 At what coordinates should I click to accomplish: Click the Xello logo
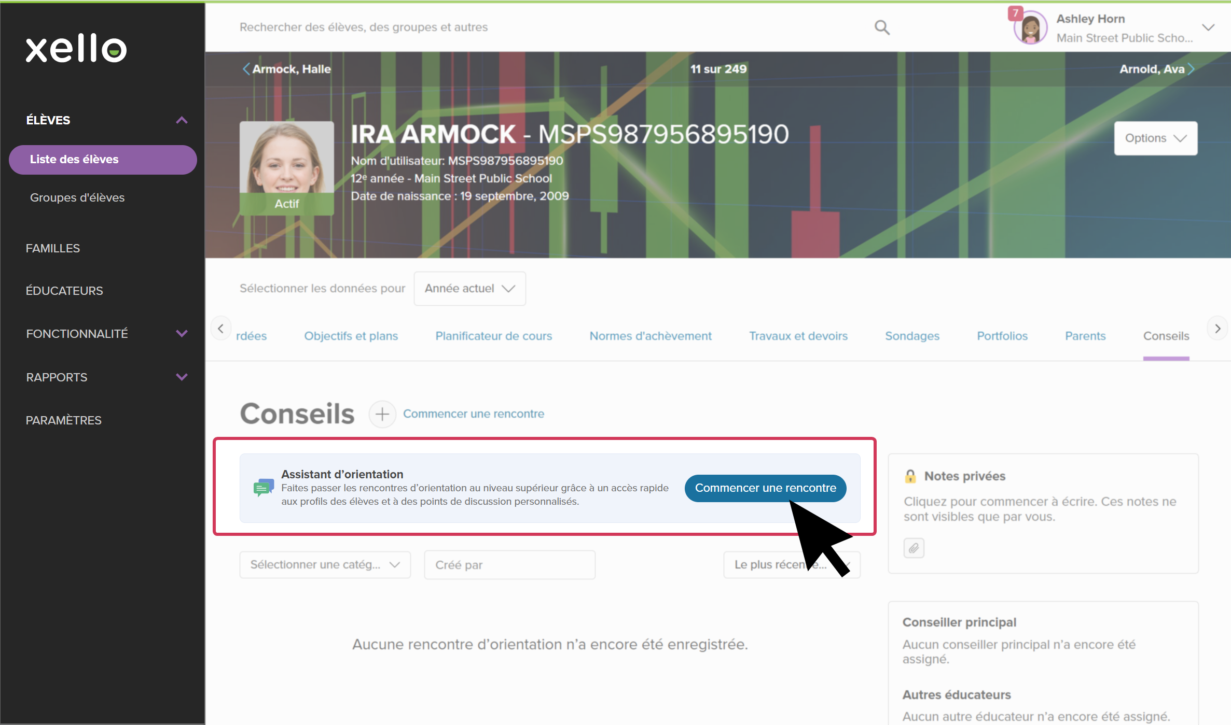(76, 48)
